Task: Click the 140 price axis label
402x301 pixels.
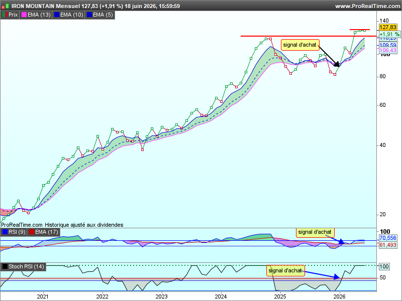Action: coord(384,21)
